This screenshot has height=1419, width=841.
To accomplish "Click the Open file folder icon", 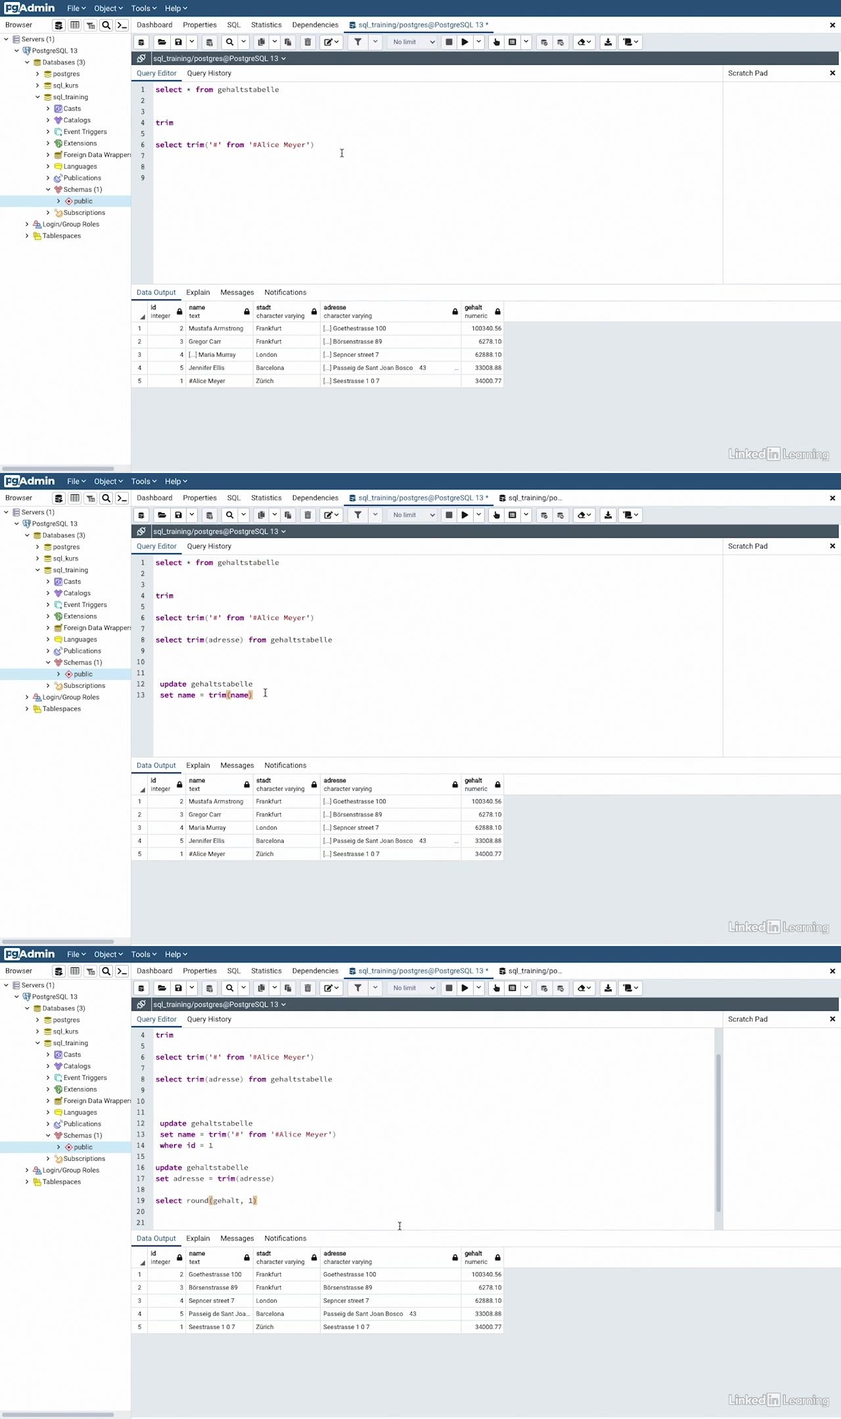I will pos(162,42).
